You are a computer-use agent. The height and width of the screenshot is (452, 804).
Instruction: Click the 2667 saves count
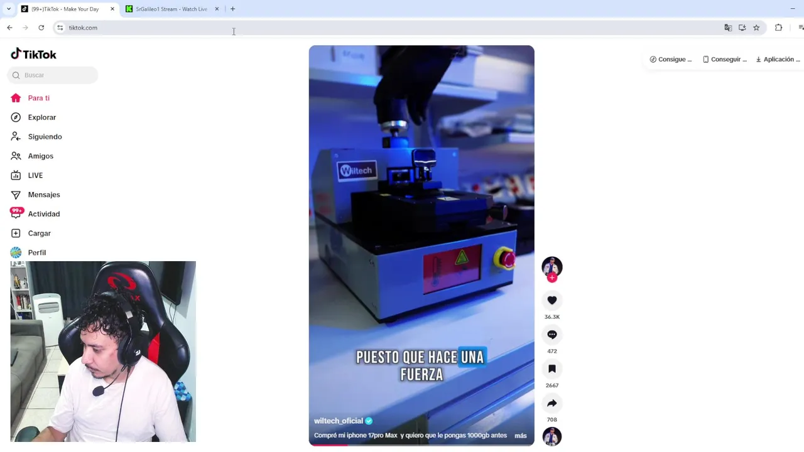552,385
